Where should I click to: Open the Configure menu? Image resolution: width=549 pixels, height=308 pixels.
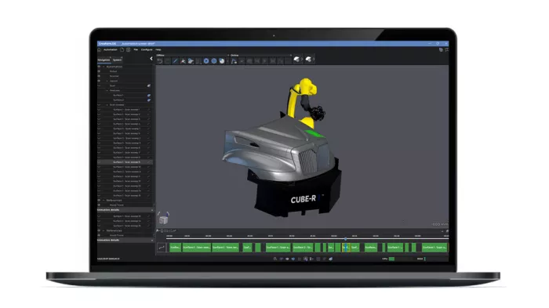coord(147,49)
